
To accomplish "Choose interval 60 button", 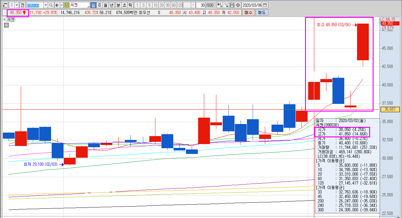I will pos(174,5).
